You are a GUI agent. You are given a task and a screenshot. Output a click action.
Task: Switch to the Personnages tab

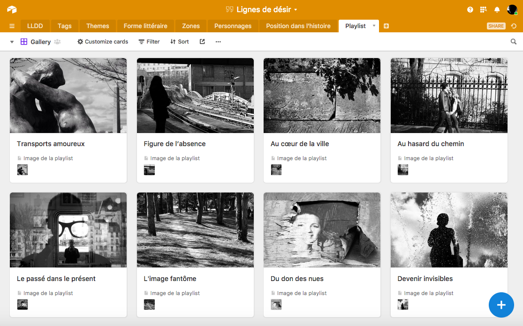pyautogui.click(x=233, y=26)
